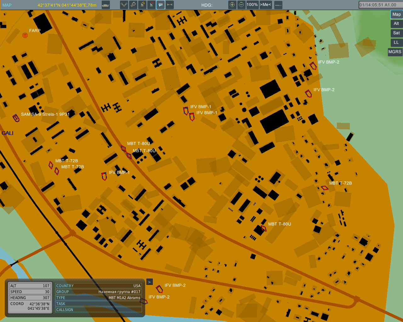Select the distance ruler measuring tool
This screenshot has height=322, width=403.
tap(170, 5)
